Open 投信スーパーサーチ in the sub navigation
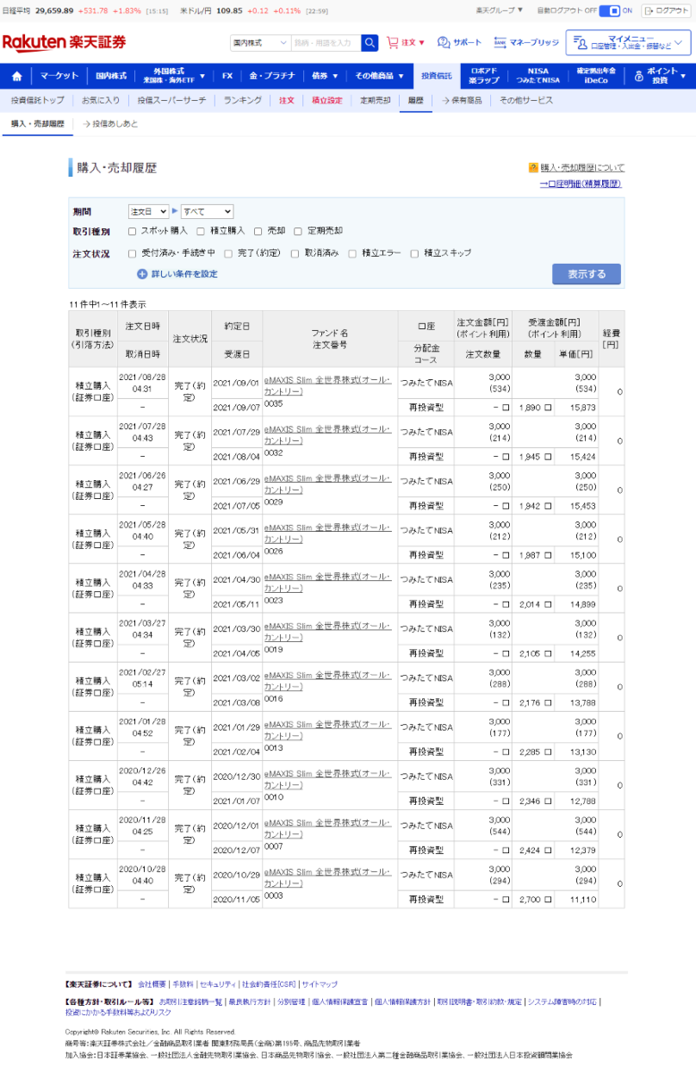Screen dimensions: 696x1073 tap(170, 100)
